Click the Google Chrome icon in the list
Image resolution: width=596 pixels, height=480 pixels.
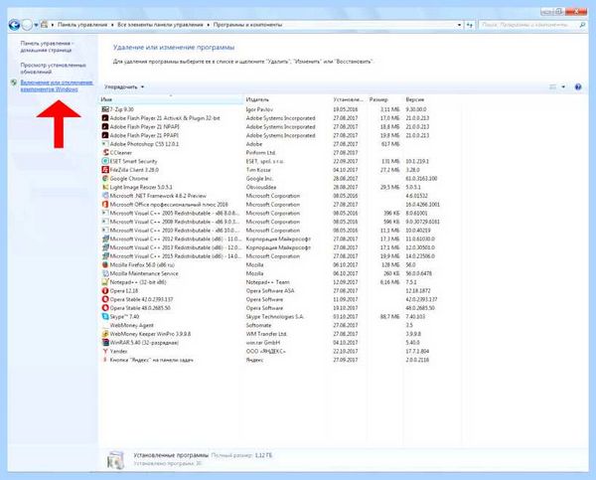(105, 178)
